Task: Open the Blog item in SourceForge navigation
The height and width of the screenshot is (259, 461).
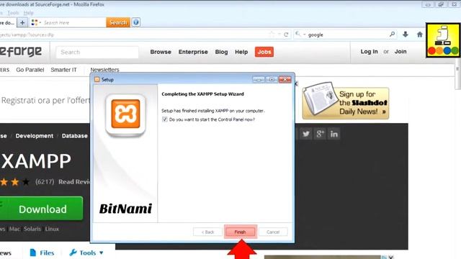Action: pos(221,52)
